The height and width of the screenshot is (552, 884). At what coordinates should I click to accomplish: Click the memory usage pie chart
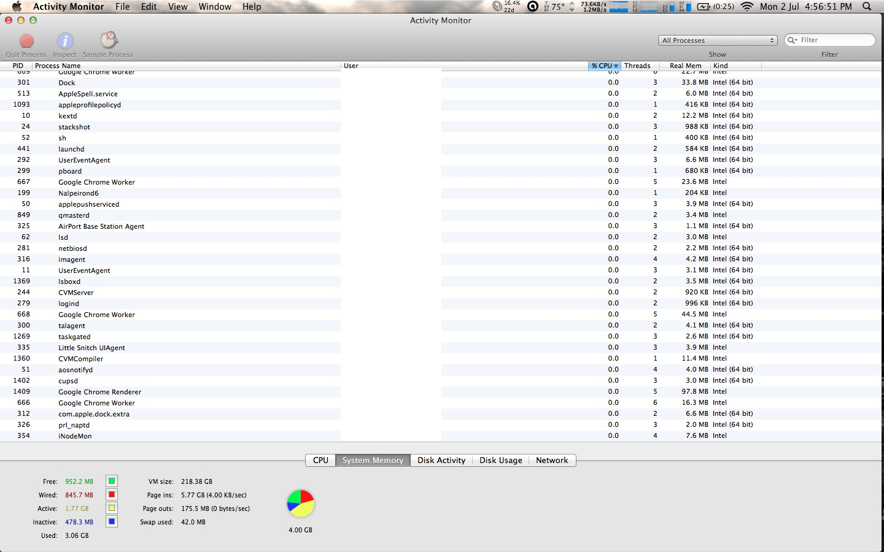(x=301, y=504)
